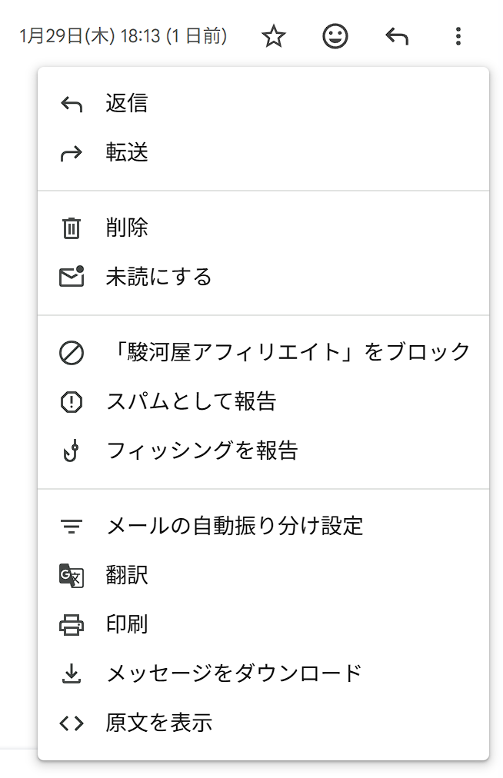
Task: Click the phishing hook icon
Action: pyautogui.click(x=72, y=451)
